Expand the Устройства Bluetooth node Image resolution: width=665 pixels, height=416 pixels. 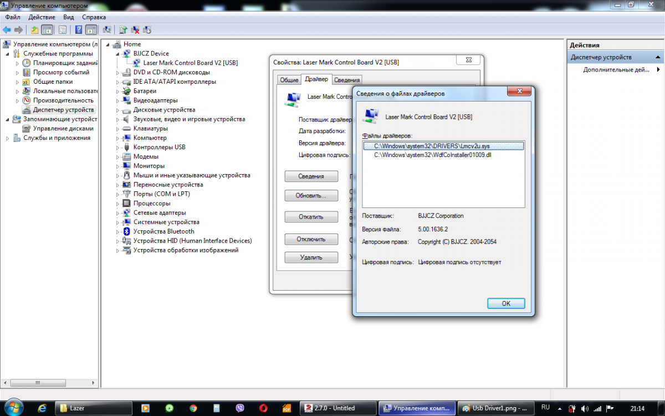pos(118,232)
